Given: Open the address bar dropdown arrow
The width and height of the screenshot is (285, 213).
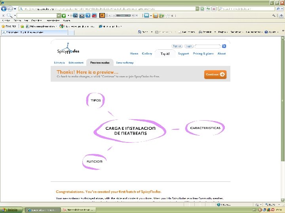Looking at the screenshot, I should (197, 9).
